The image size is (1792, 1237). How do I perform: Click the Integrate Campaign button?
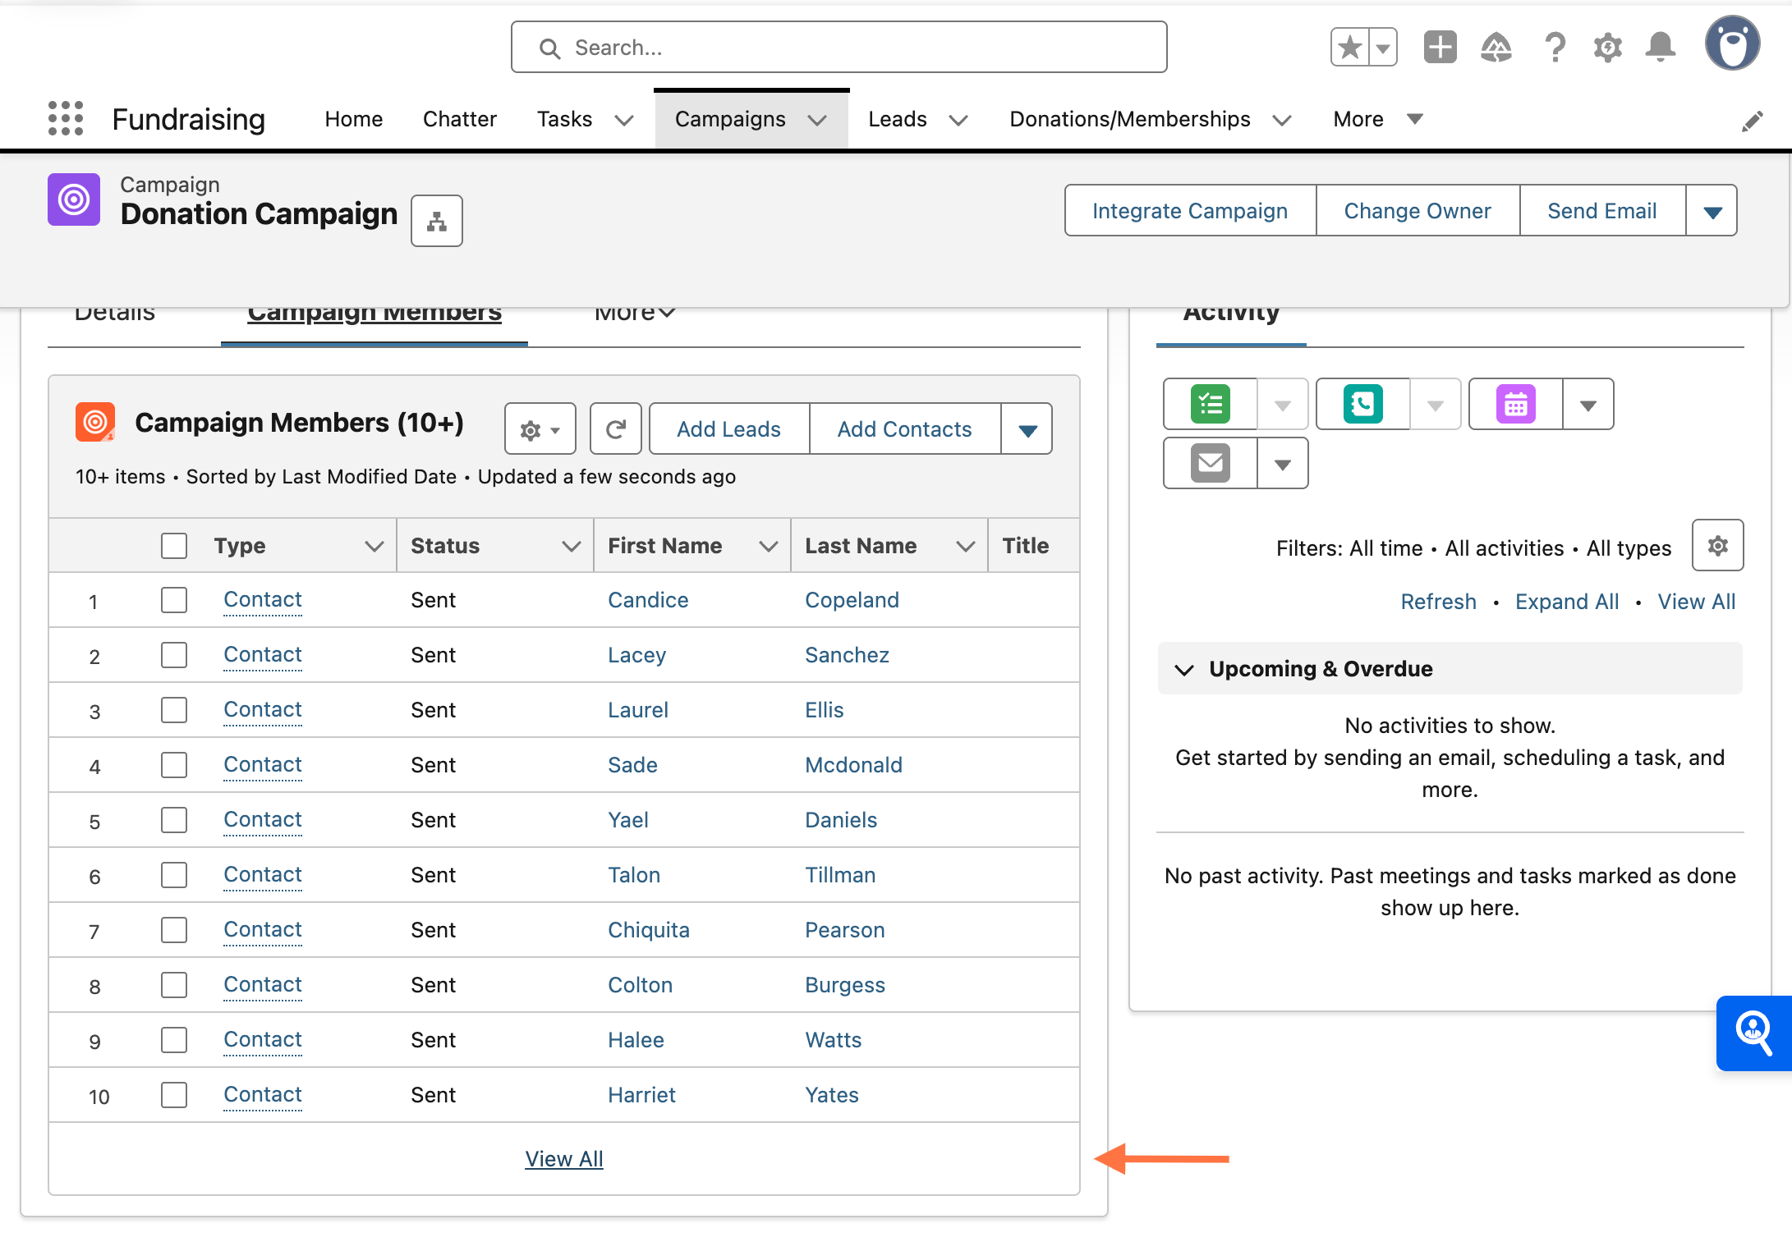point(1190,211)
